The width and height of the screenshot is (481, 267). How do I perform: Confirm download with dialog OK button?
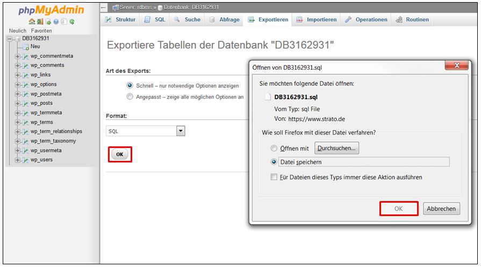point(398,209)
